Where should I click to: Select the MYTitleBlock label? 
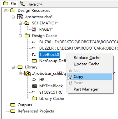[51, 86]
